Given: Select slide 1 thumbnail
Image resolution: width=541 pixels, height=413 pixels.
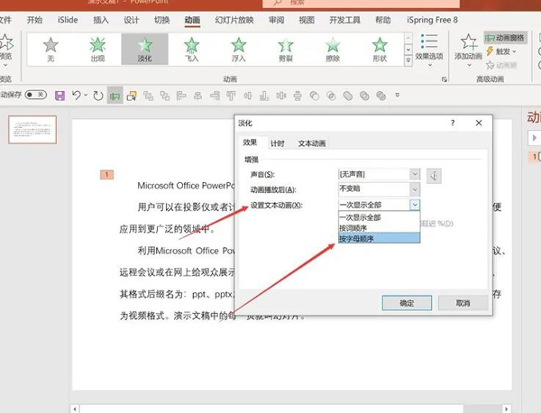Looking at the screenshot, I should click(32, 130).
